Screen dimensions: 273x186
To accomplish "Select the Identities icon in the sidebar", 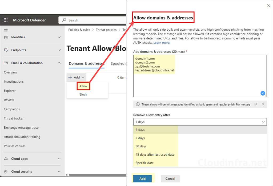I will coord(6,37).
